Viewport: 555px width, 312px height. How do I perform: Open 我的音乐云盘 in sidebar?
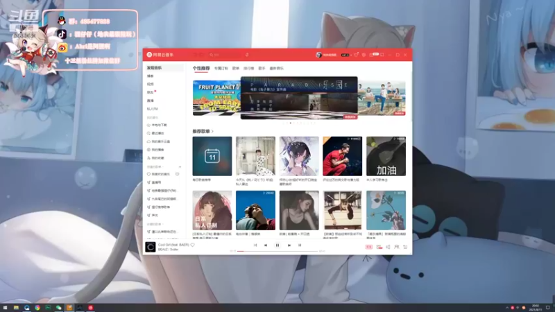click(x=158, y=141)
